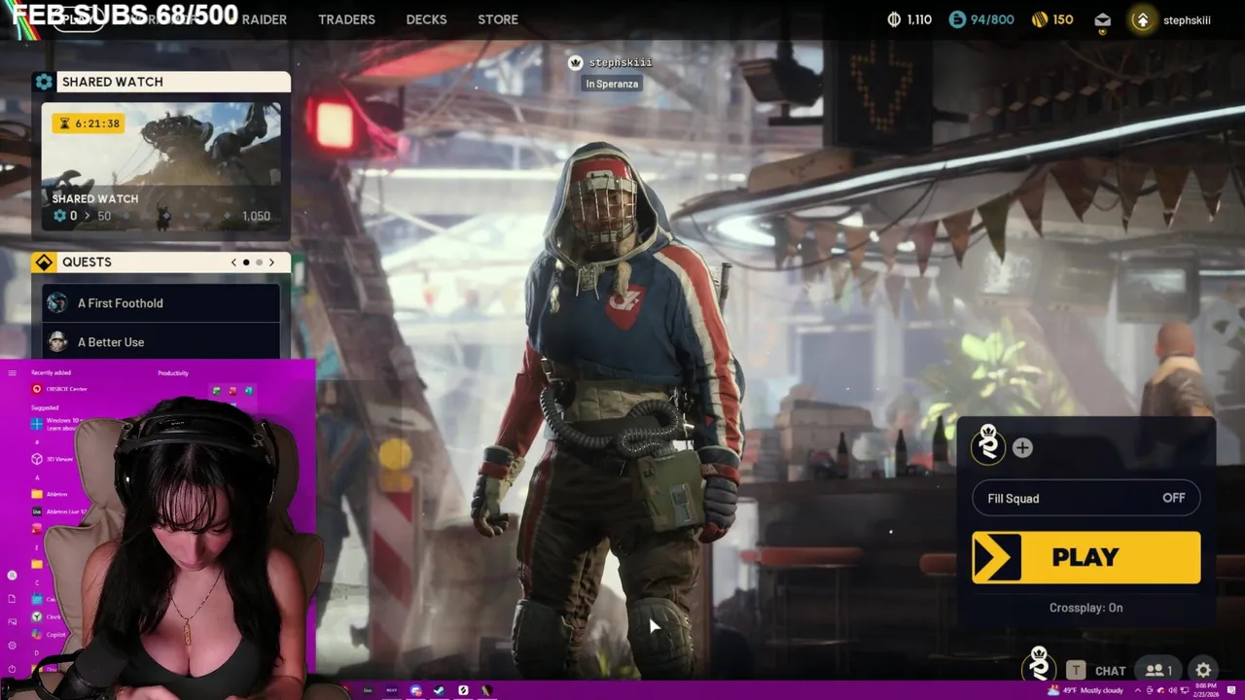Click the QUESTS panel title

[x=87, y=262]
